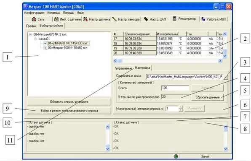Image resolution: width=251 pixels, height=161 pixels.
Task: Open the Помощь menu
Action: [x=68, y=13]
